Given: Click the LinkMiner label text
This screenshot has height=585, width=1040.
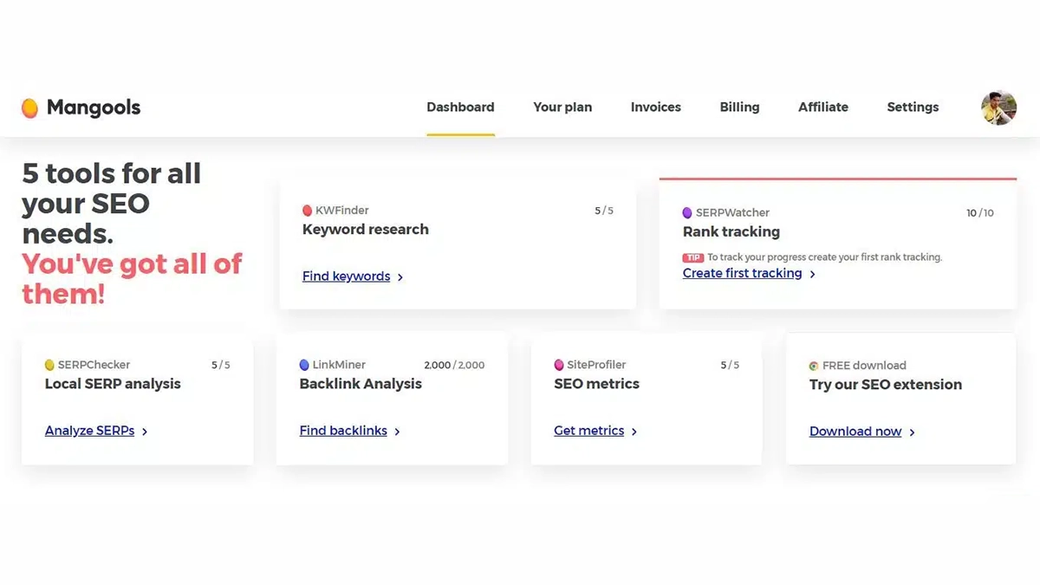Looking at the screenshot, I should (339, 365).
